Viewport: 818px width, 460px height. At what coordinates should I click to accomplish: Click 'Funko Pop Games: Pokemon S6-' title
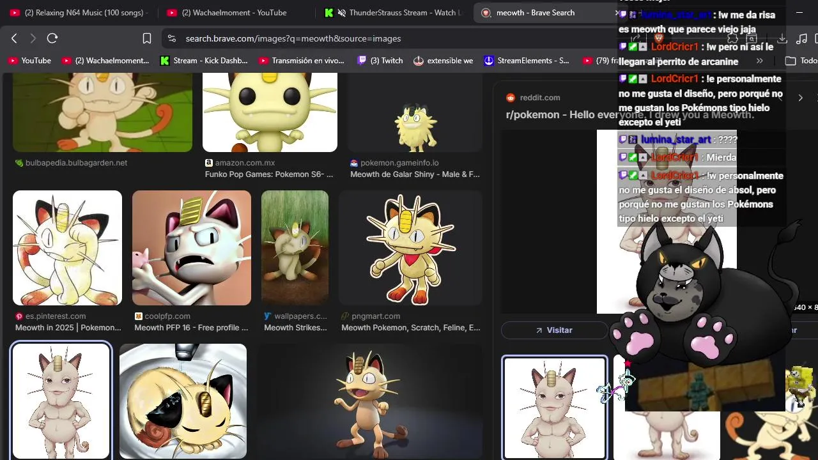point(269,174)
